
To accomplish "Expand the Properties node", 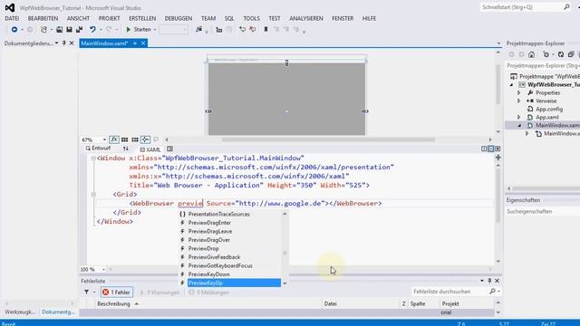I will 518,92.
